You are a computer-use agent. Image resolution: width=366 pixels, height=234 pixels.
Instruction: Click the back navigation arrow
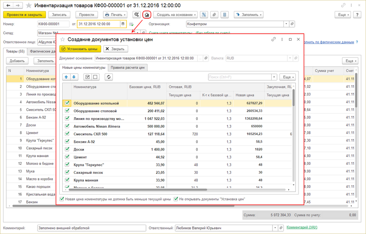tap(9, 5)
